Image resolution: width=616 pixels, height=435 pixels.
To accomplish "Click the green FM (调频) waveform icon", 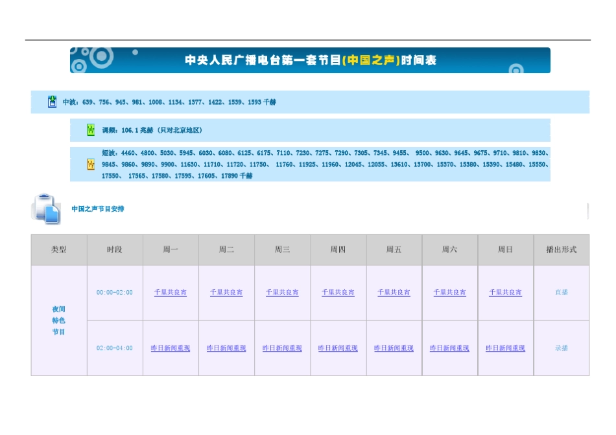I will pos(91,130).
